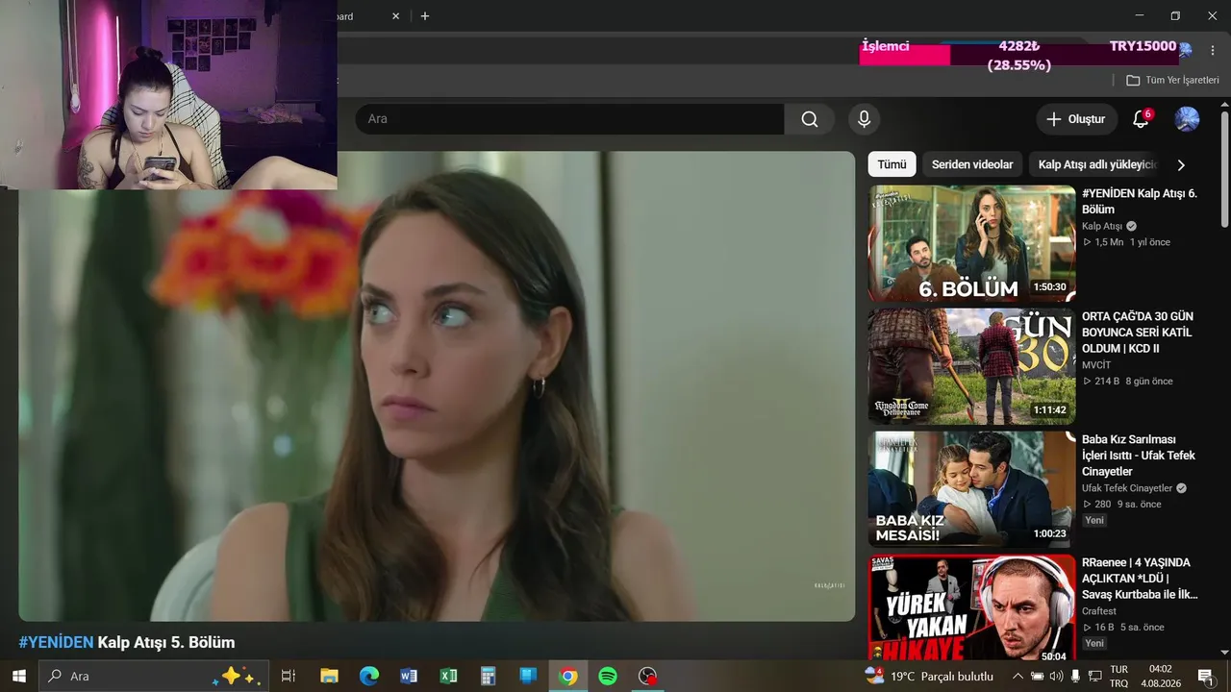Screen dimensions: 1231x692
Task: Open the #YENİDEN hashtag link in the video title
Action: click(x=56, y=642)
